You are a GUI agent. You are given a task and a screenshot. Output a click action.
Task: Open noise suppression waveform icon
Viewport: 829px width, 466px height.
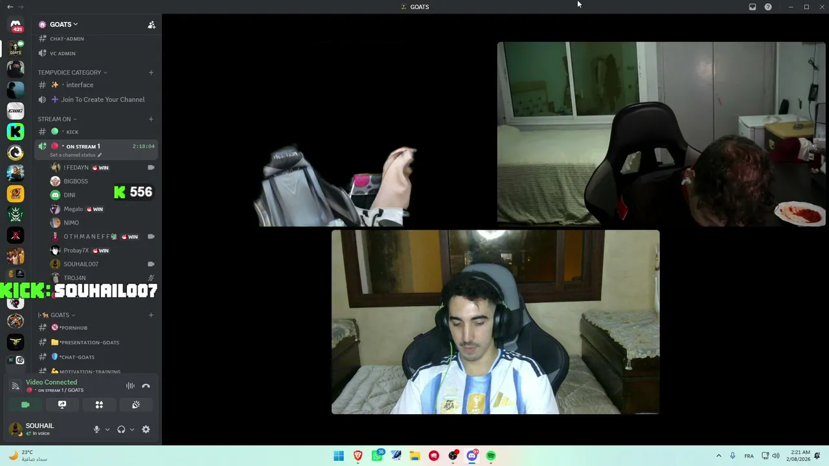click(x=130, y=386)
